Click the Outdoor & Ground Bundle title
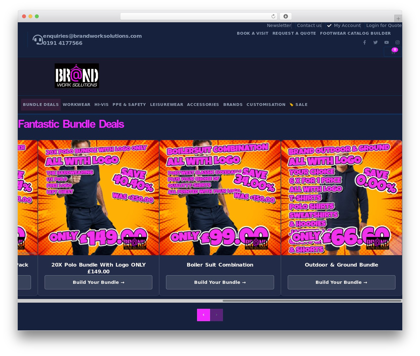This screenshot has height=356, width=420. [342, 265]
